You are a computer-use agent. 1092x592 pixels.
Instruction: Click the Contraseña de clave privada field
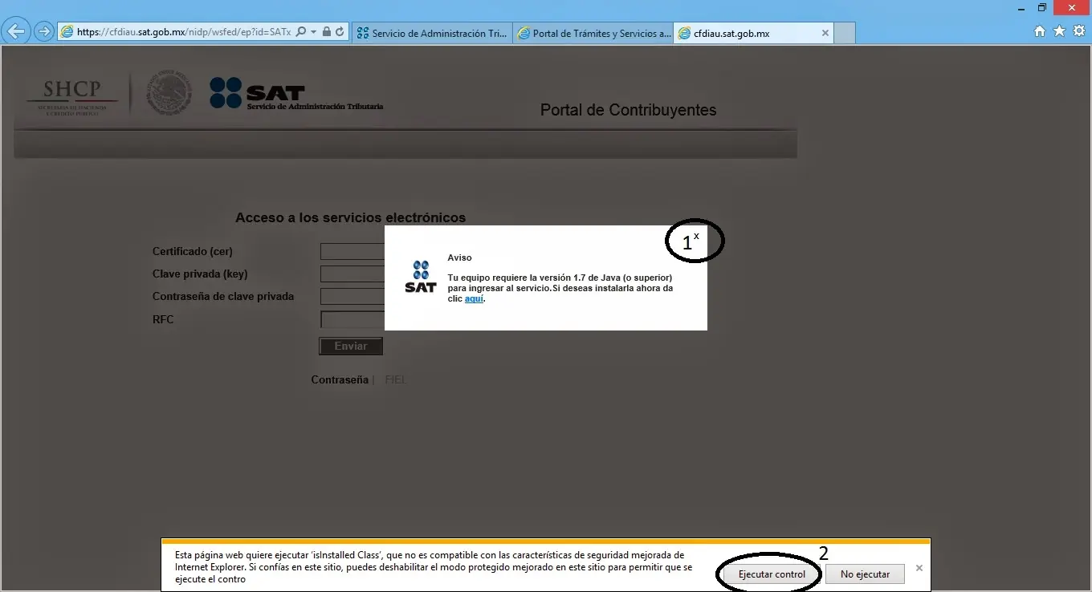[352, 296]
